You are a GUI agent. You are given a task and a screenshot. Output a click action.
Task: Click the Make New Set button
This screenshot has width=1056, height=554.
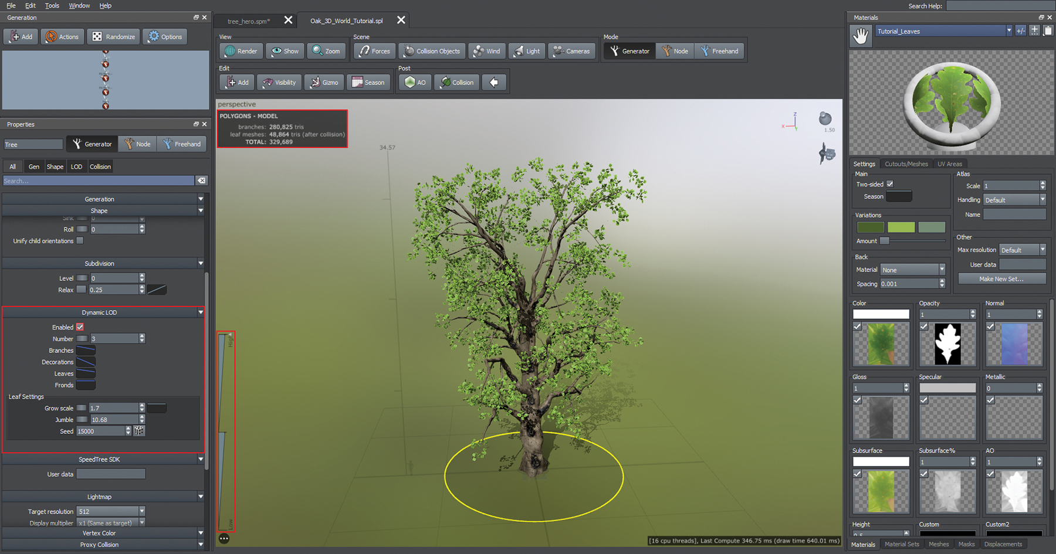tap(1001, 279)
